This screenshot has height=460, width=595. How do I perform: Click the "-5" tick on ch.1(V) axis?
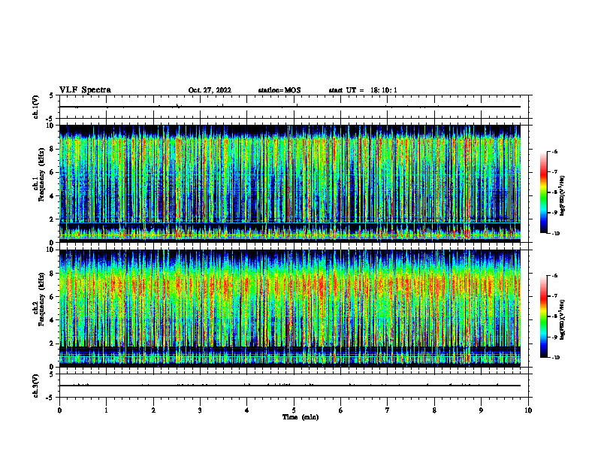50,119
